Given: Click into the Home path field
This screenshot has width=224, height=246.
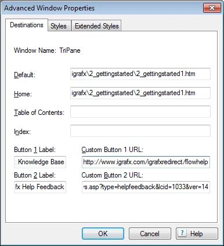Looking at the screenshot, I should click(x=140, y=93).
